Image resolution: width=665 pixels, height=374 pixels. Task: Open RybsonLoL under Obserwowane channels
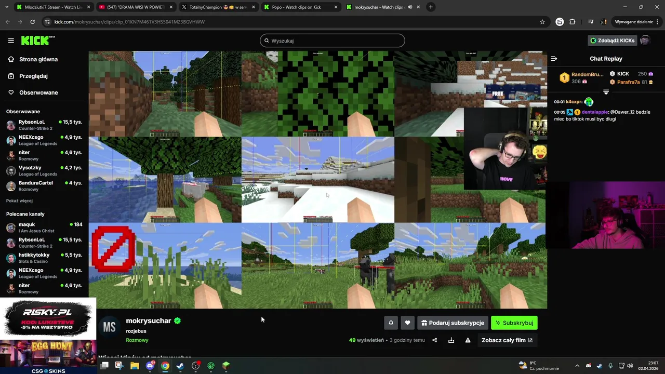(44, 125)
